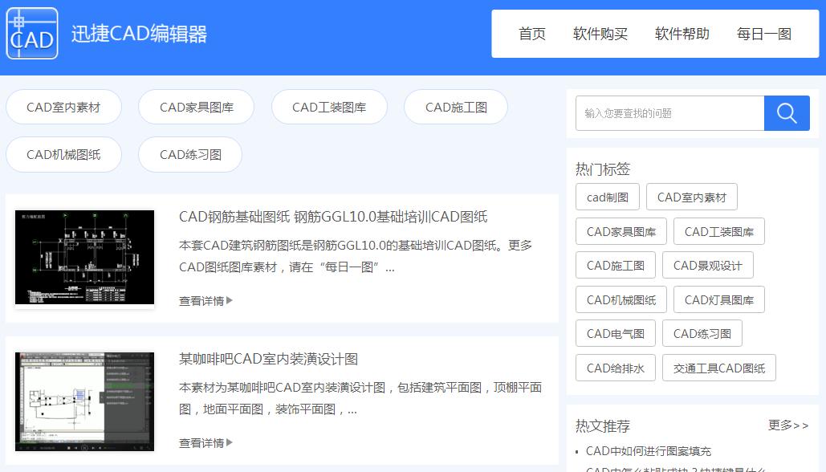Select the CAD家具图库 category tab
Viewport: 826px width, 472px height.
click(x=196, y=107)
